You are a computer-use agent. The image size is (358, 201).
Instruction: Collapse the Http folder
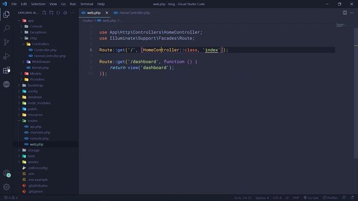(46, 39)
